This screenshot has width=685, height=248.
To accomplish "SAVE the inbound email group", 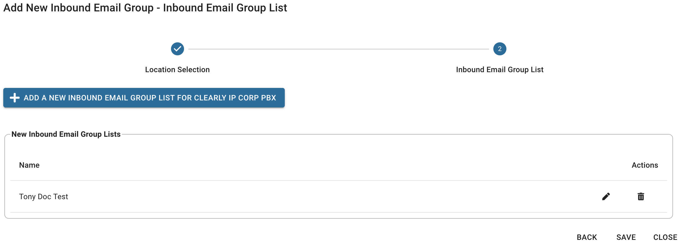I will coord(626,237).
